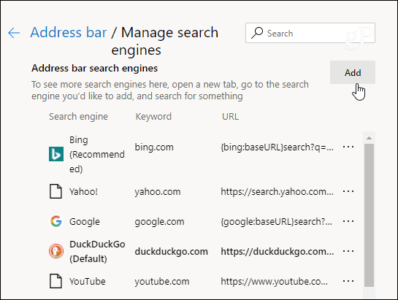Image resolution: width=398 pixels, height=300 pixels.
Task: Click the URL column header
Action: (230, 117)
